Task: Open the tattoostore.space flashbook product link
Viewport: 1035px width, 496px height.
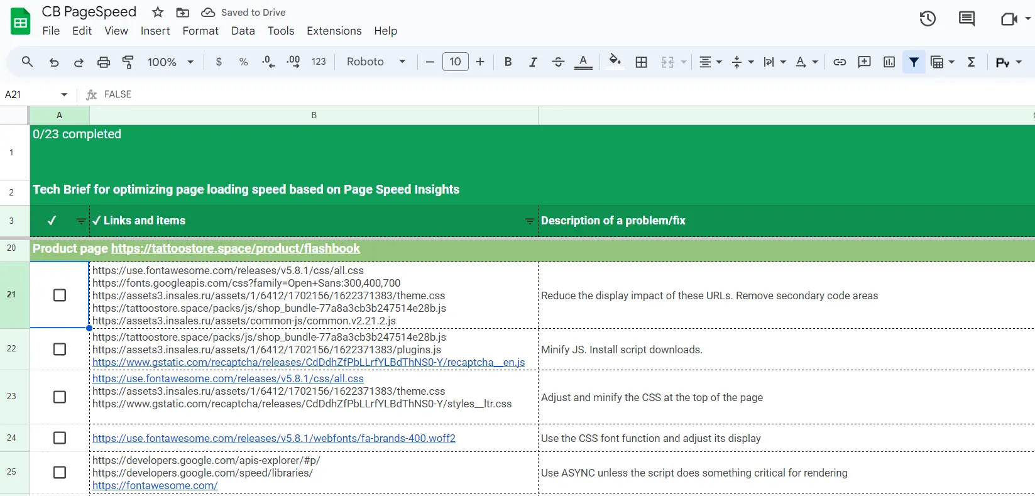Action: tap(236, 248)
